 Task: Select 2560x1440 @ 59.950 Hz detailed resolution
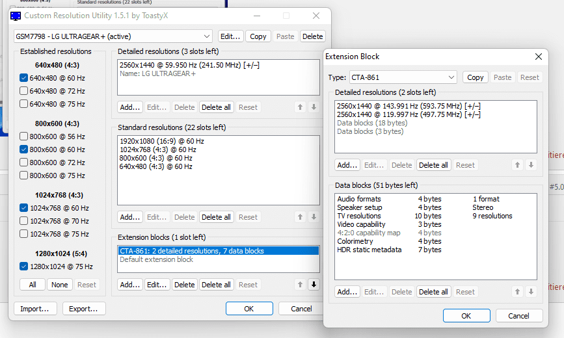point(219,65)
